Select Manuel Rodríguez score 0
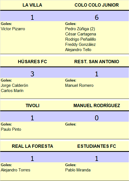129x181 pixels. (97, 118)
